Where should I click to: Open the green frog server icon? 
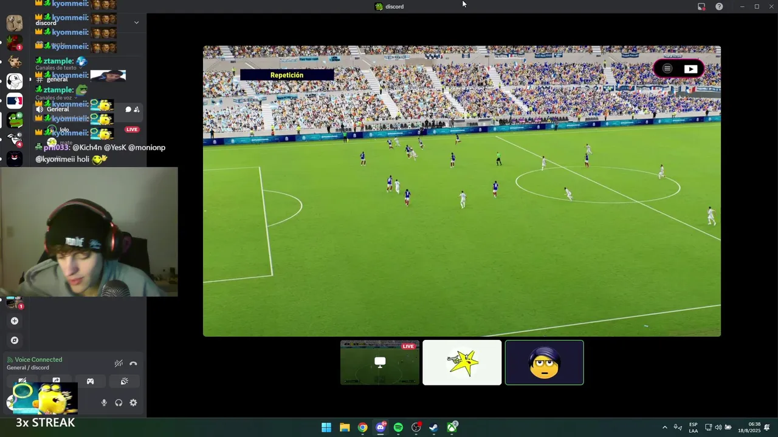coord(14,120)
